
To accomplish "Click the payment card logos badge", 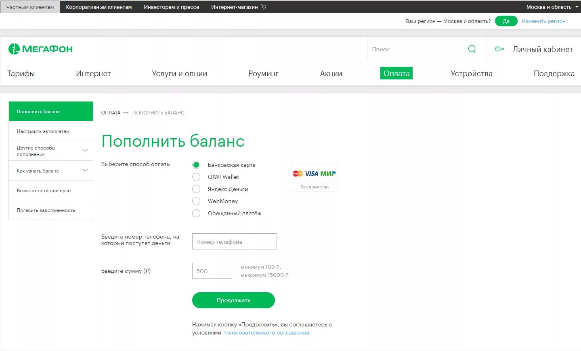I will 315,177.
